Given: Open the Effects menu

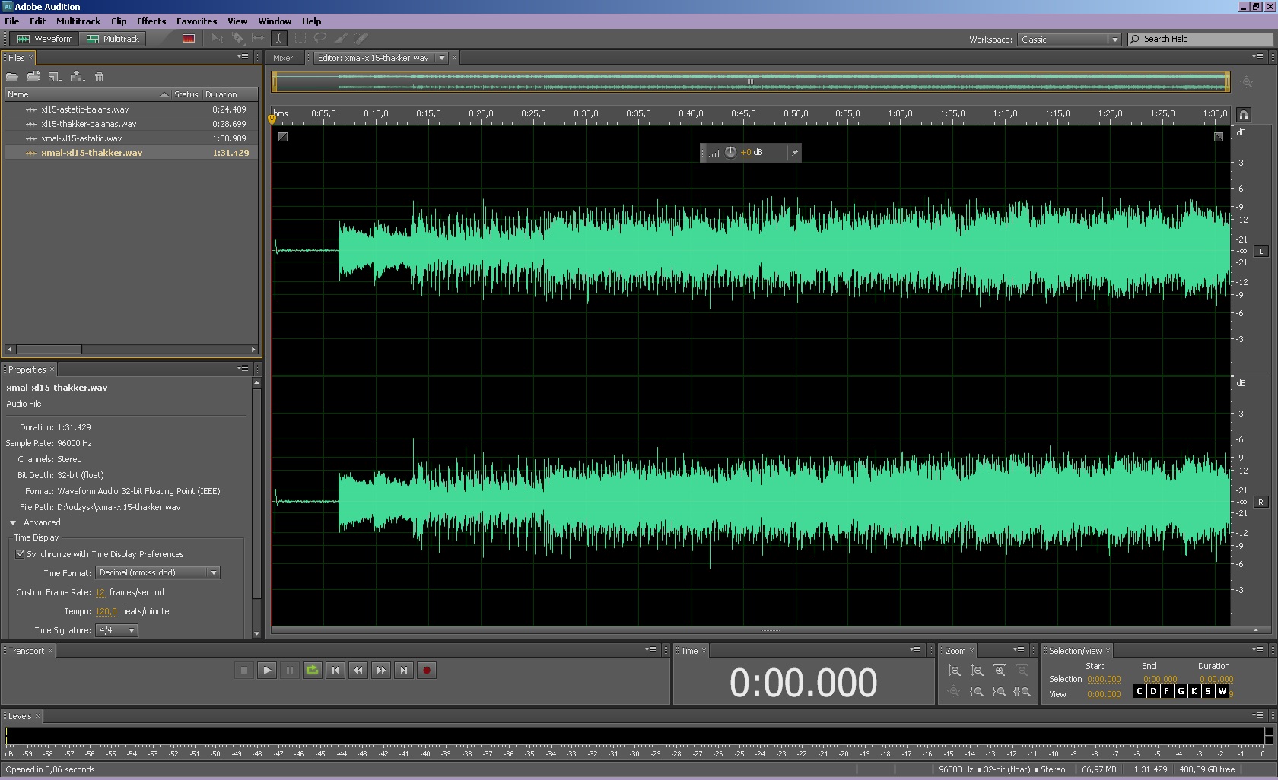Looking at the screenshot, I should tap(151, 21).
